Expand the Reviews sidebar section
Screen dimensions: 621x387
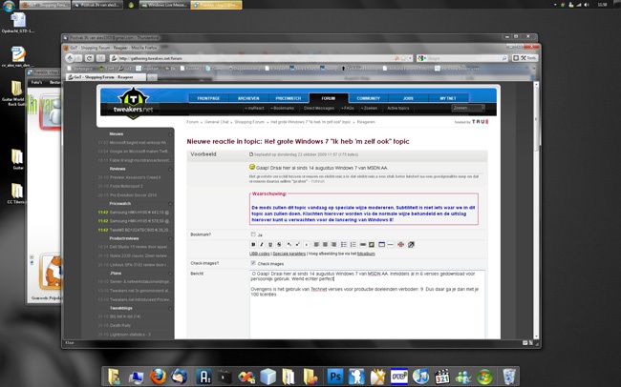[x=170, y=169]
